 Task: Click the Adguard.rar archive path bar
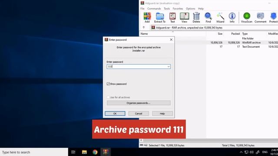(214, 27)
